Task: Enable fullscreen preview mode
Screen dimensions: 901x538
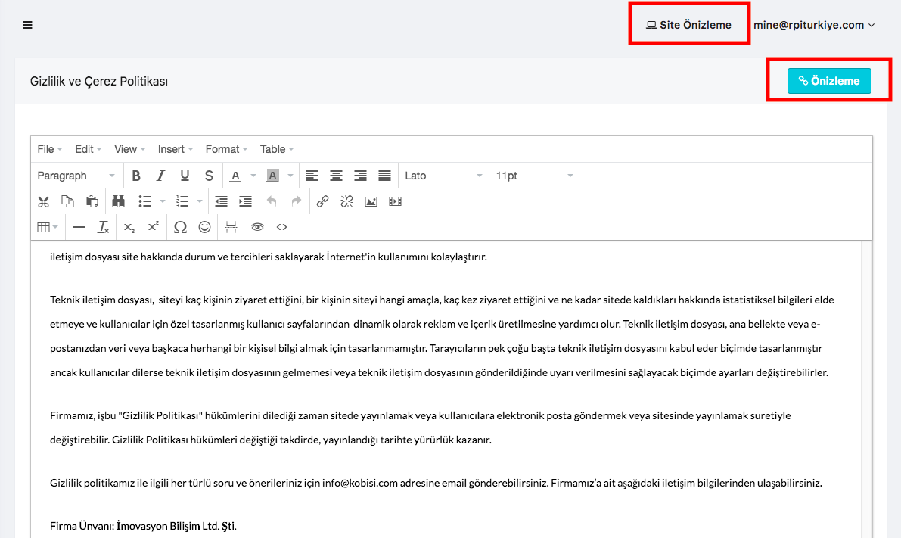Action: [257, 226]
